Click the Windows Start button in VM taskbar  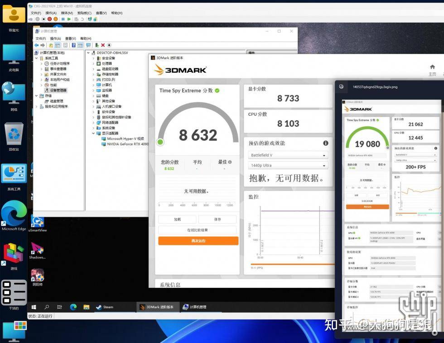[x=34, y=307]
